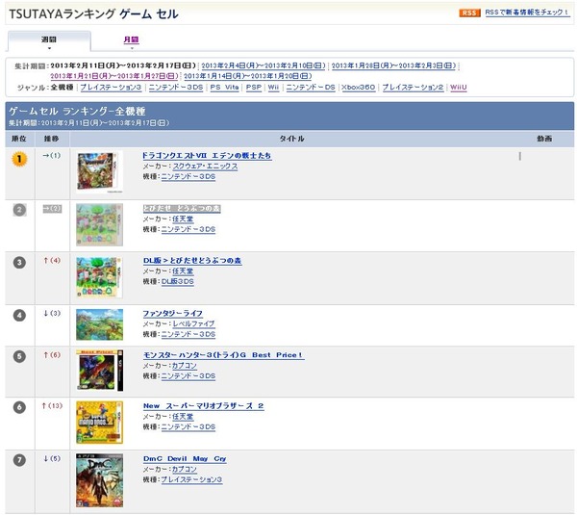The height and width of the screenshot is (515, 577).
Task: Open ドラゴンクエストVII エデンの戦士たち title link
Action: (207, 156)
